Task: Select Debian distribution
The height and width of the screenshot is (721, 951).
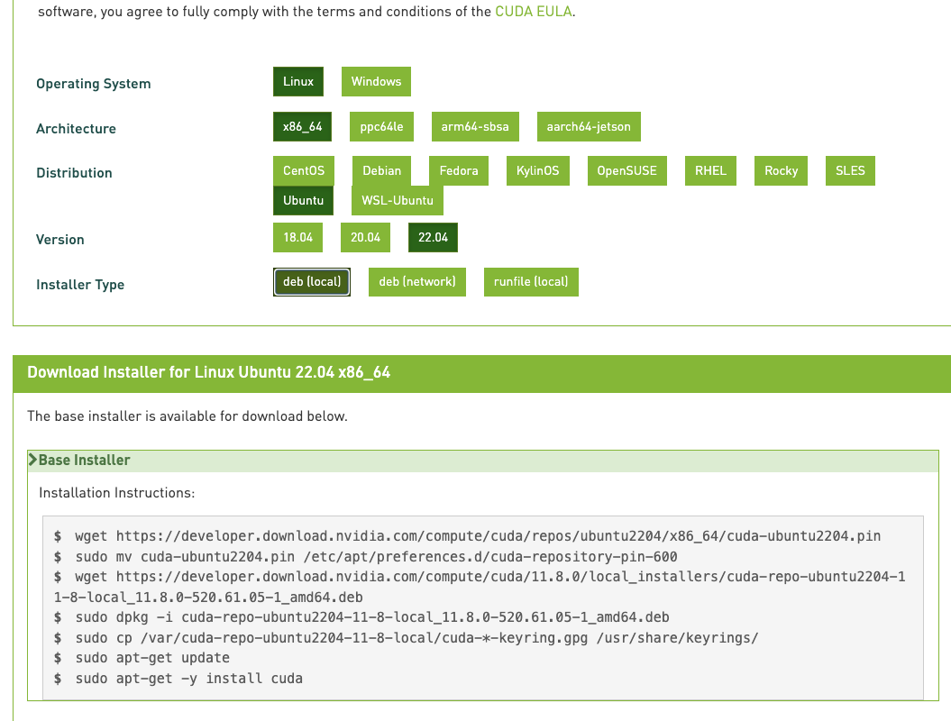Action: (x=381, y=170)
